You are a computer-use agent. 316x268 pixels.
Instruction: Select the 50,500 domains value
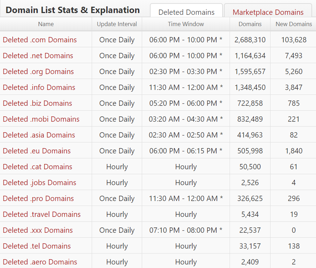250,167
